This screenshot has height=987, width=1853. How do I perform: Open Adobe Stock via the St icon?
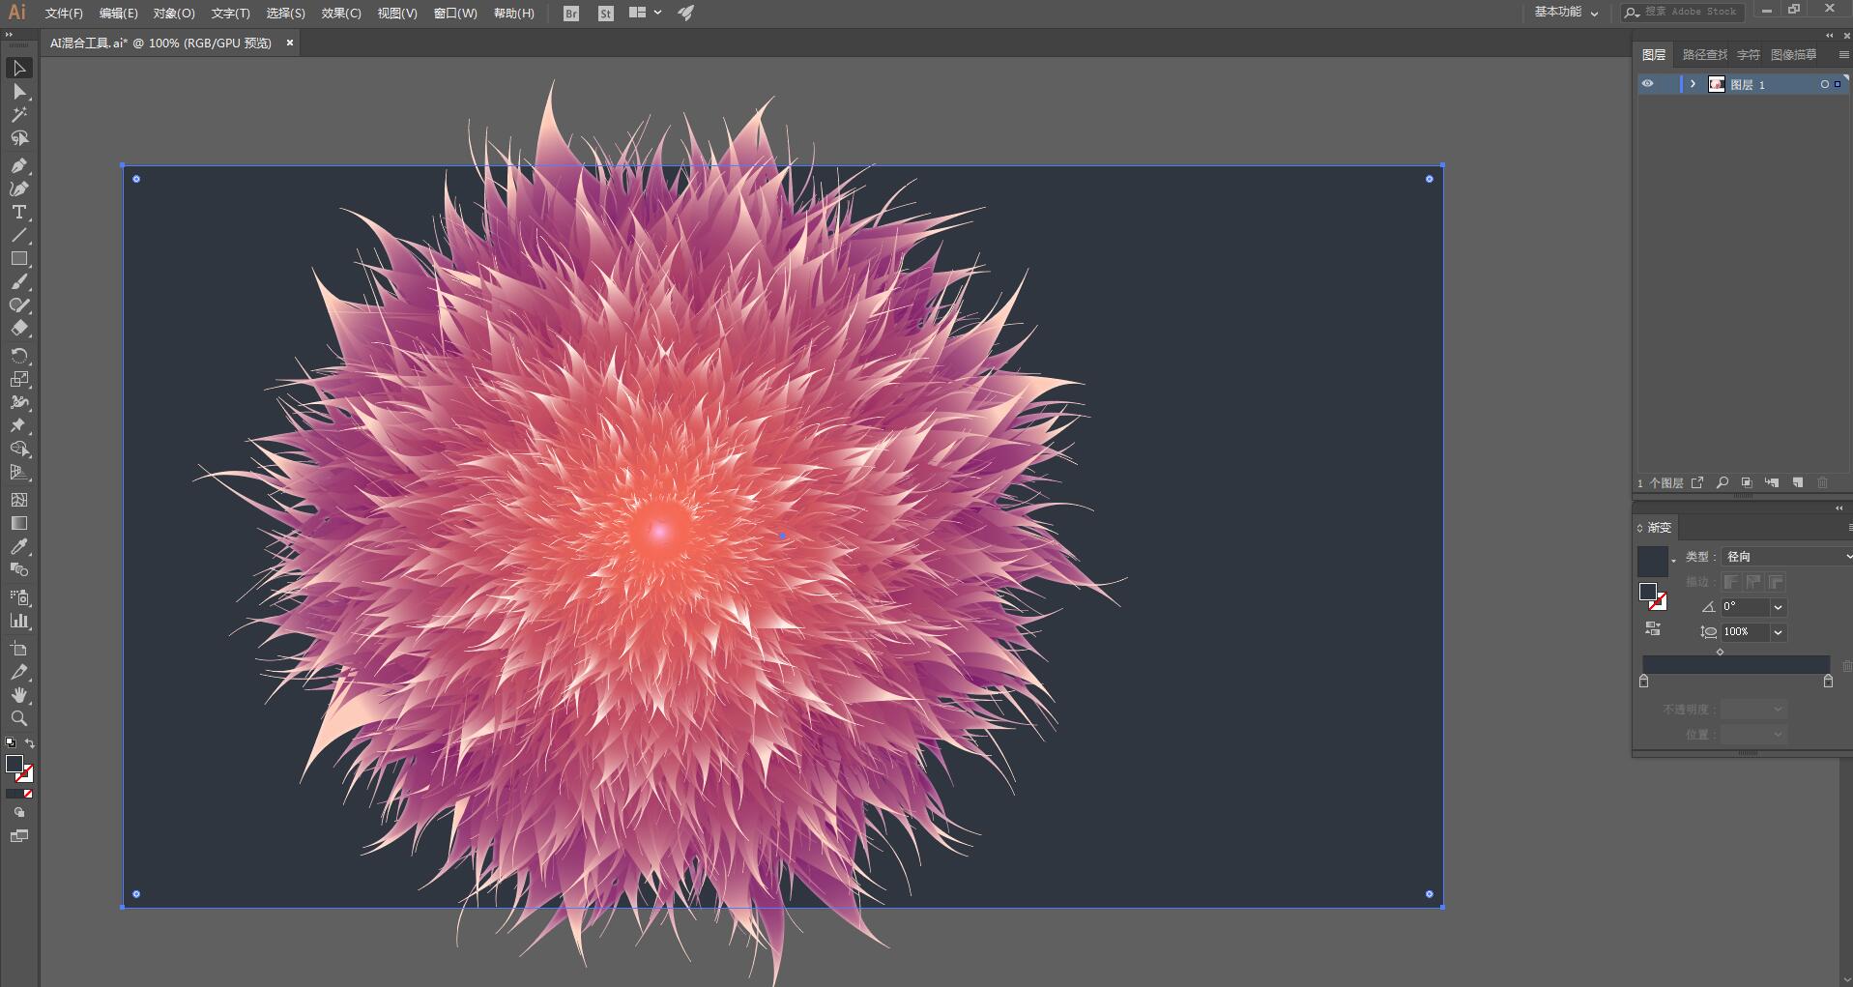[x=606, y=14]
